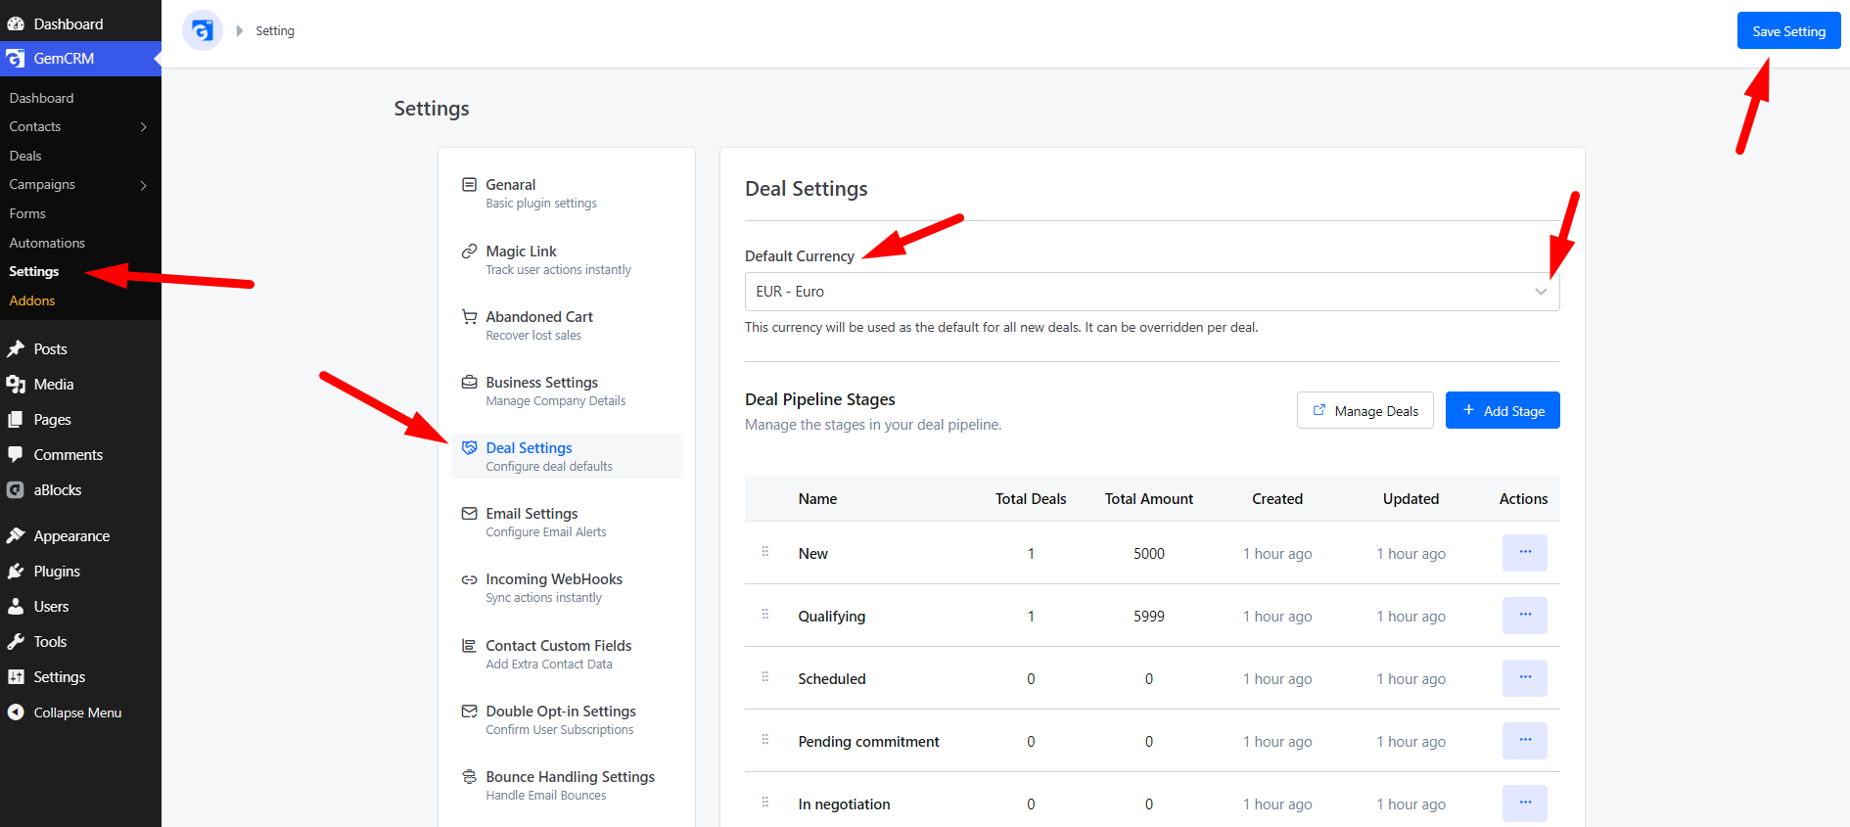Click the WordPress Plugins menu icon
The height and width of the screenshot is (827, 1850).
point(16,571)
